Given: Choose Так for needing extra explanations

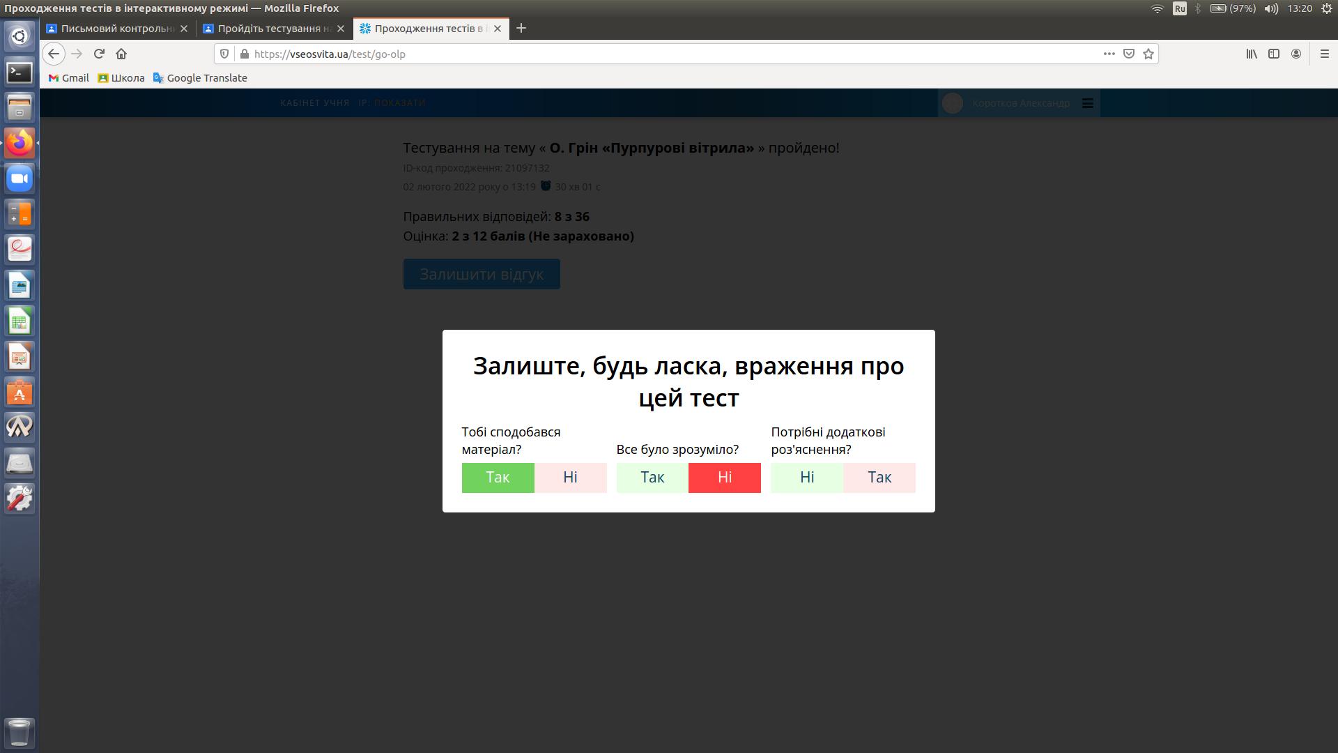Looking at the screenshot, I should (879, 478).
